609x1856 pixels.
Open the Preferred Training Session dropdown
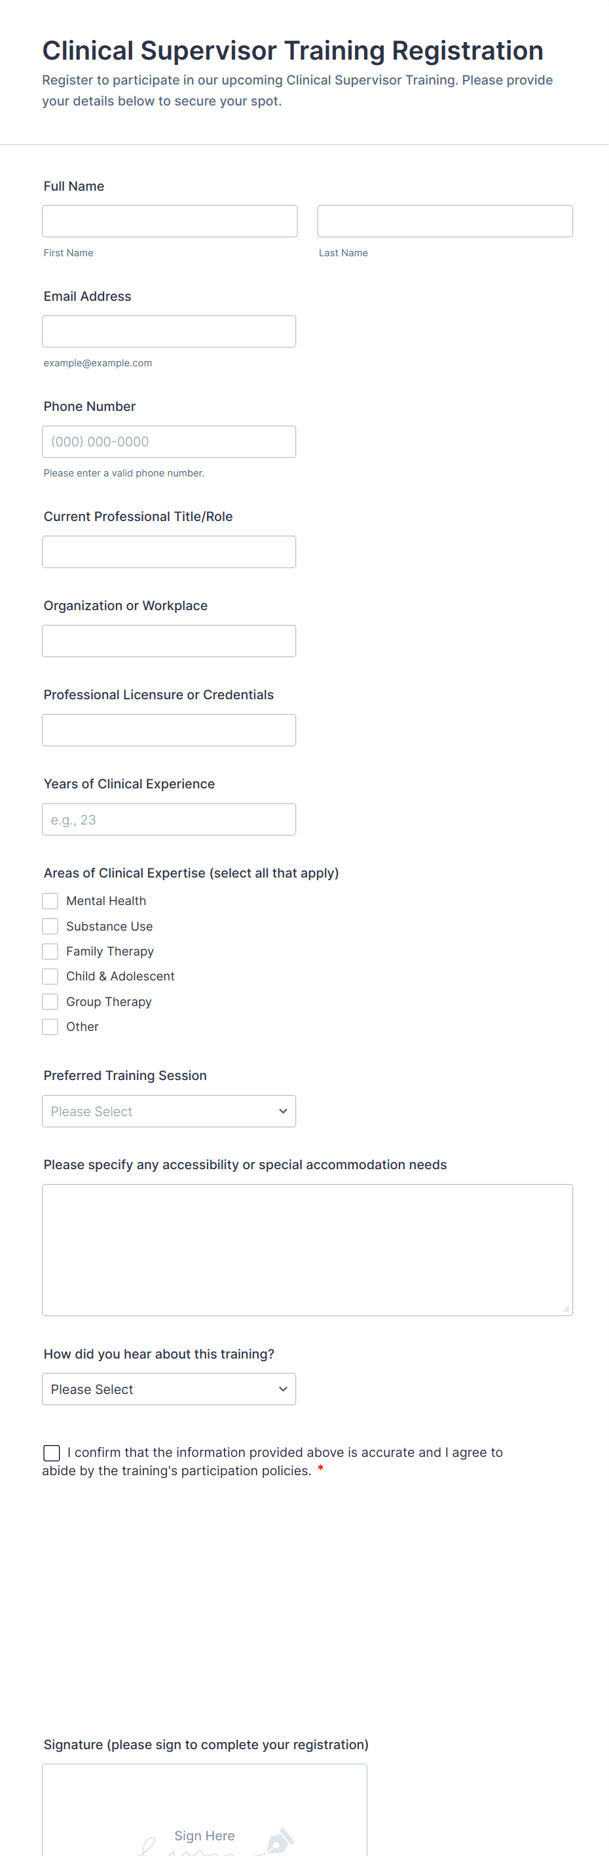168,1111
